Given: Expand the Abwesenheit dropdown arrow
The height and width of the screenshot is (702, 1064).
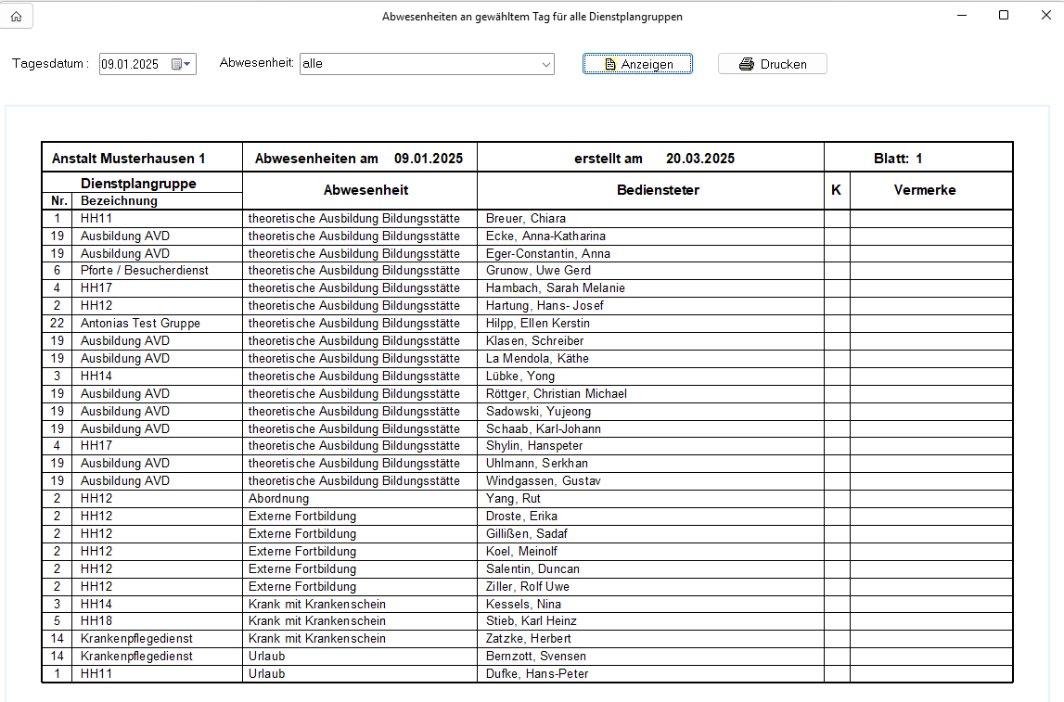Looking at the screenshot, I should coord(545,64).
